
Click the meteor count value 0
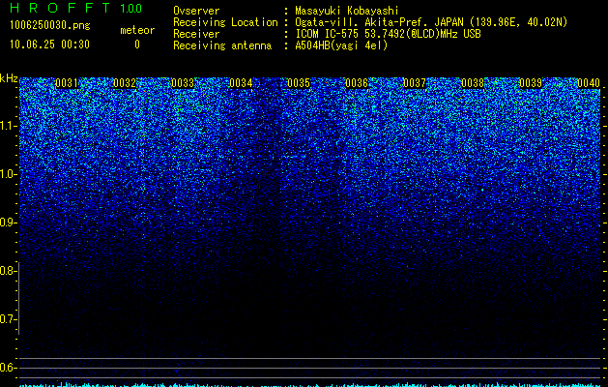click(x=137, y=45)
